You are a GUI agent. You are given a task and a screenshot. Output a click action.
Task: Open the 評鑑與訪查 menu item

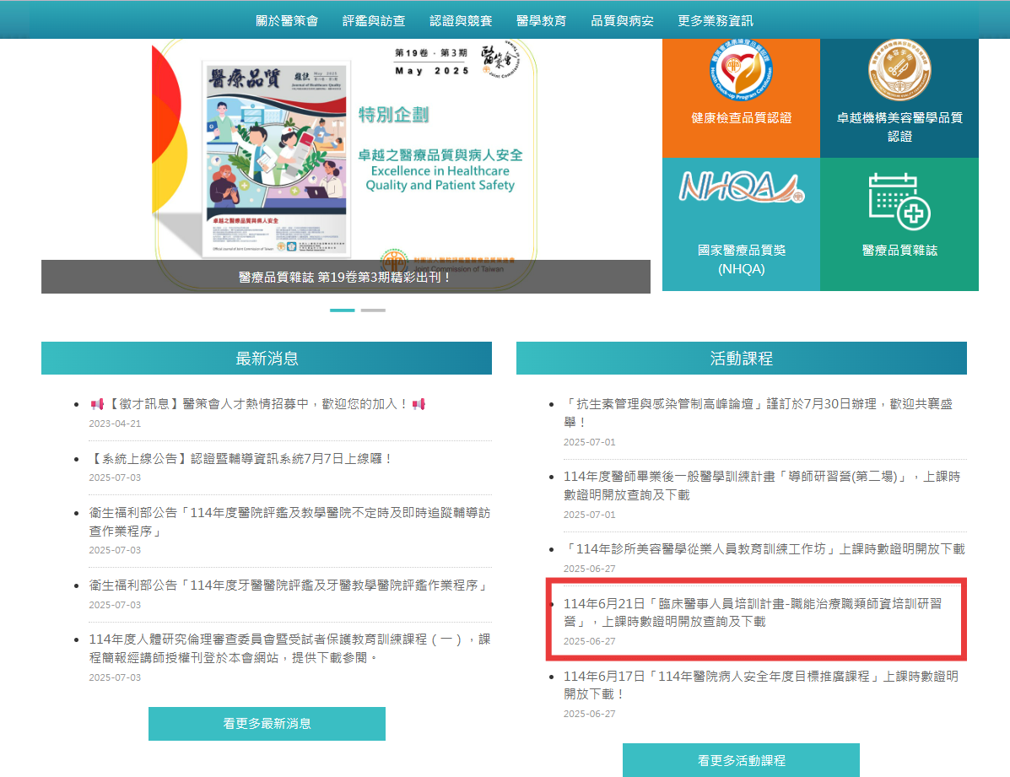coord(374,20)
